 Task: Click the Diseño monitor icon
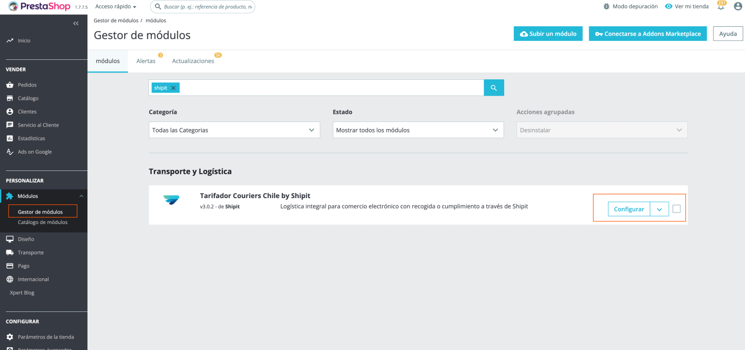(x=10, y=239)
